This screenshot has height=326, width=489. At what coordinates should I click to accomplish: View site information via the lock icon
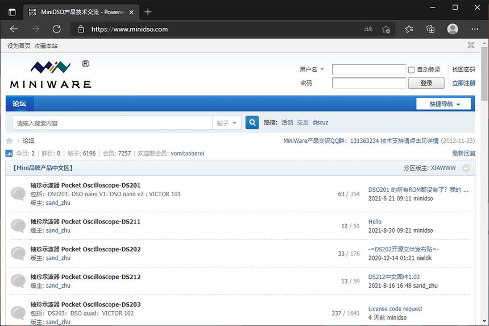[81, 29]
